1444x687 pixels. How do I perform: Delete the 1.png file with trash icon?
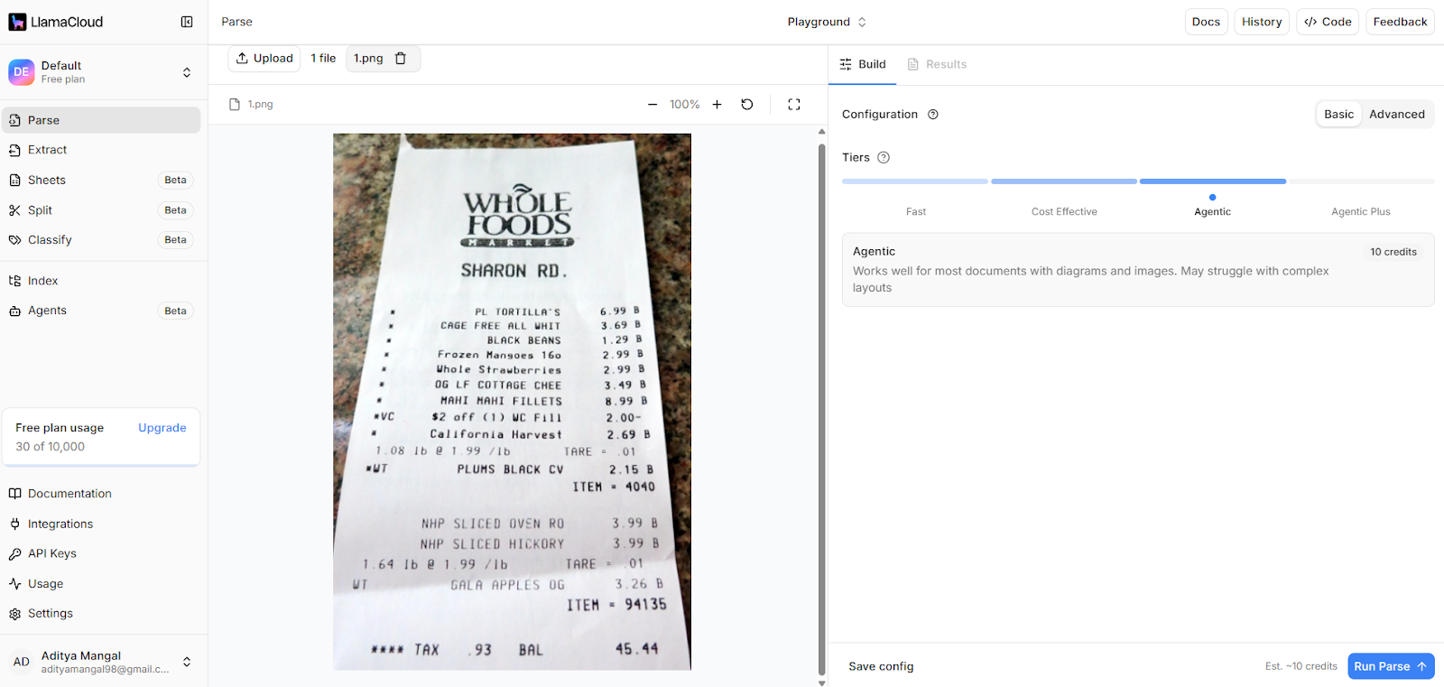(x=401, y=58)
